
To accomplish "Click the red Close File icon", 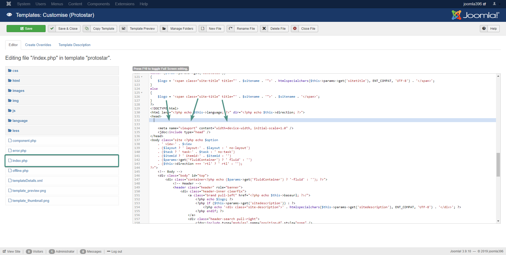I will click(x=295, y=28).
